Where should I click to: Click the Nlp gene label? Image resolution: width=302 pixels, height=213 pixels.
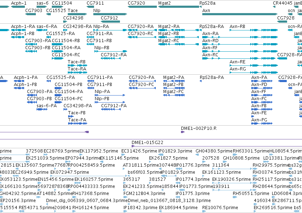click(x=97, y=11)
